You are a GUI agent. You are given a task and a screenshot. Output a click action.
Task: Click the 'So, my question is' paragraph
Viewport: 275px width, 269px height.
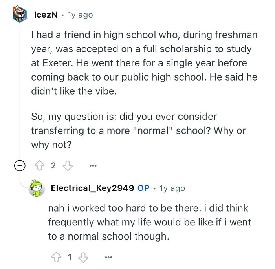point(138,130)
